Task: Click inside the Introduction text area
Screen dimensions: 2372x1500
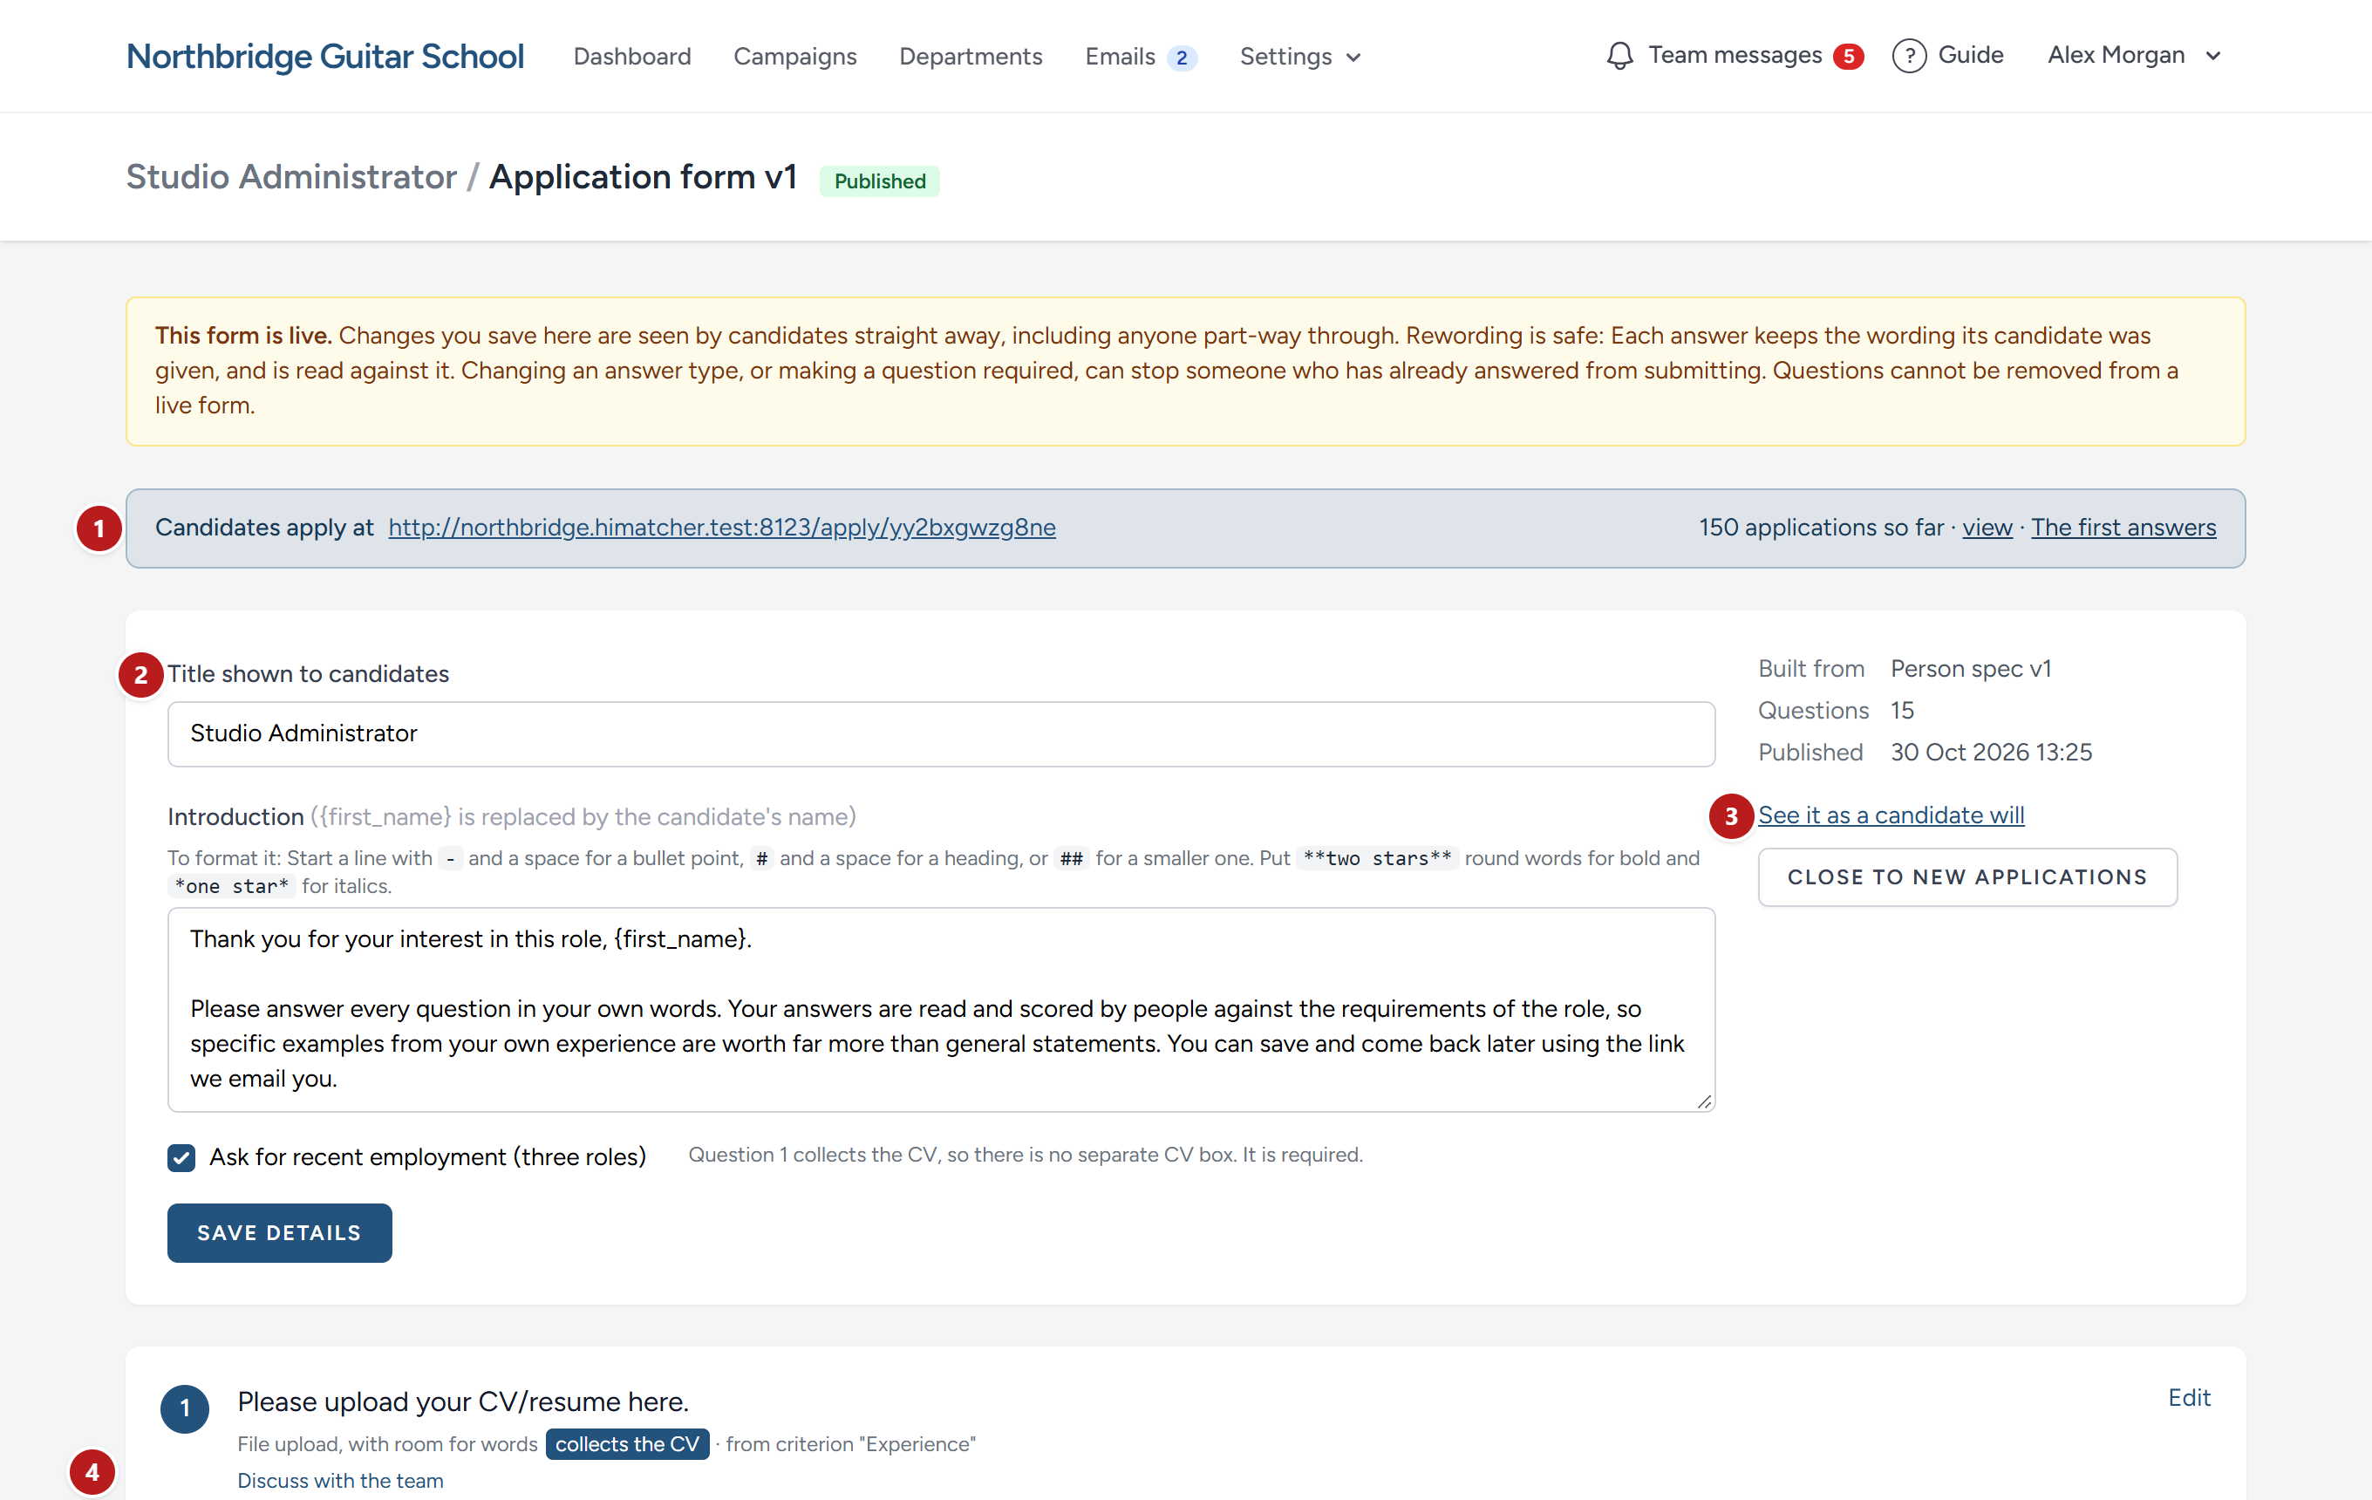Action: click(941, 1010)
